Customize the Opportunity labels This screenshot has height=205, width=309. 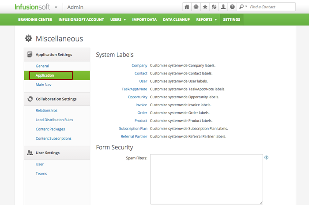click(x=137, y=97)
